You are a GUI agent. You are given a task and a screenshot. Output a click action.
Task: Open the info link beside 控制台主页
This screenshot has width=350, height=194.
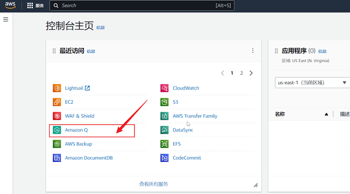[101, 27]
